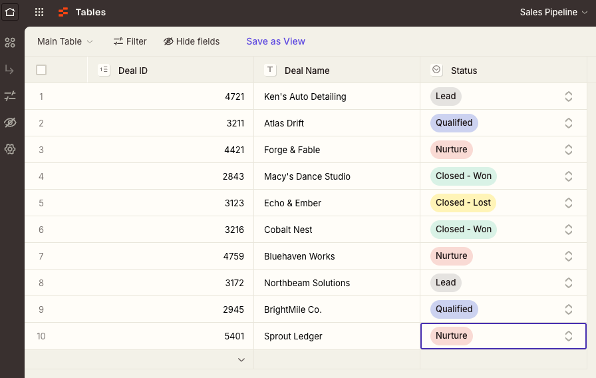Click Hide fields in the toolbar
596x378 pixels.
[192, 41]
